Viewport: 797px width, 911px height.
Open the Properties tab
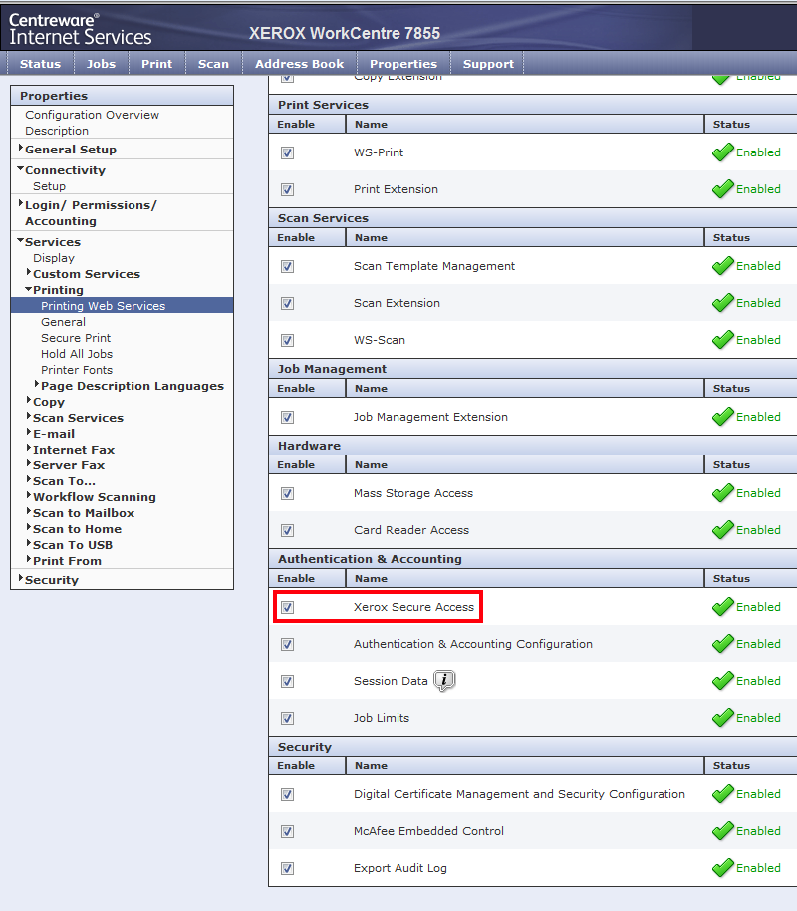[x=403, y=64]
